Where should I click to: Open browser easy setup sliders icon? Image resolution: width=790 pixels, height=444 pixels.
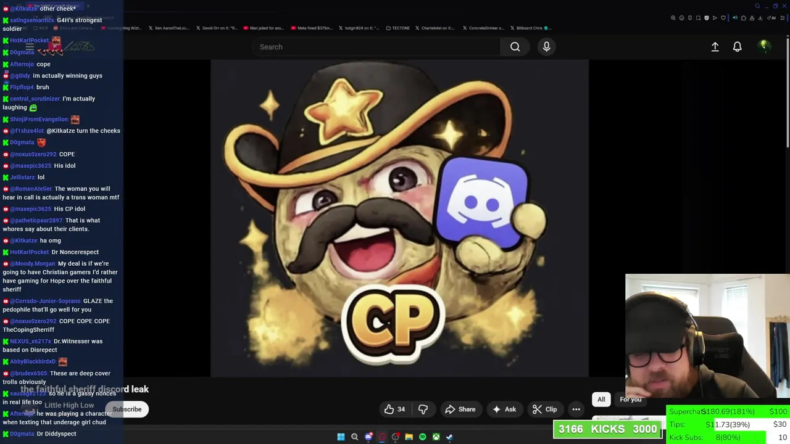[782, 18]
